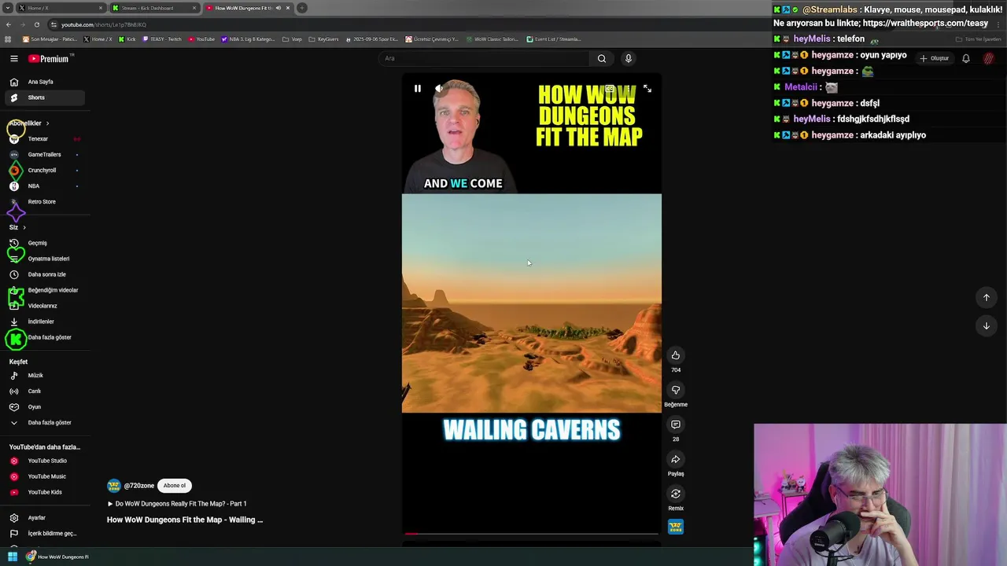1007x566 pixels.
Task: Open the Windows Start menu
Action: point(12,557)
